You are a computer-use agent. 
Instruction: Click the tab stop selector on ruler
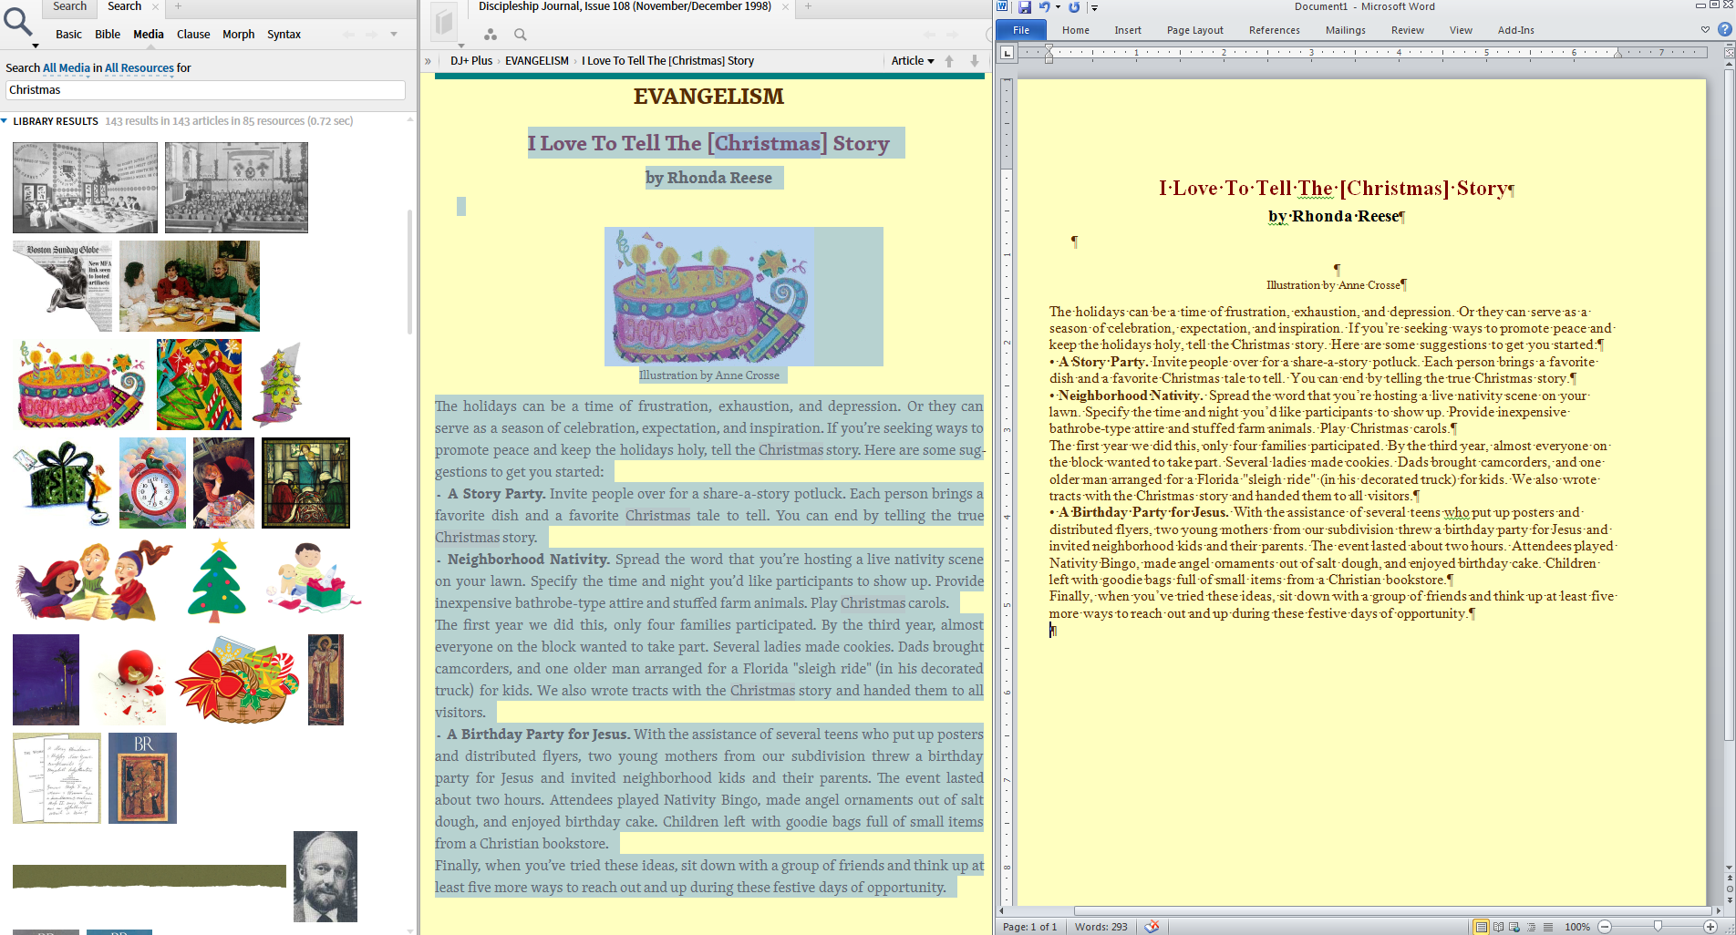pyautogui.click(x=1007, y=53)
